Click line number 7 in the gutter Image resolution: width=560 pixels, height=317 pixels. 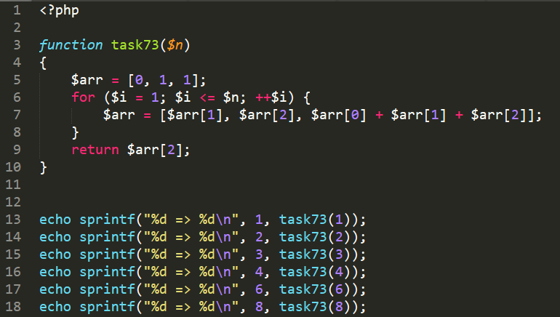pyautogui.click(x=17, y=115)
